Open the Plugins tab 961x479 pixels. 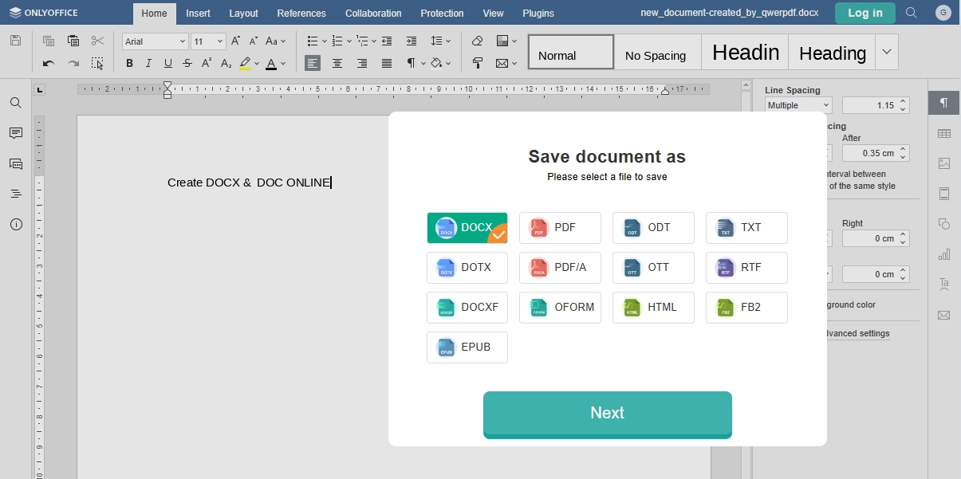(538, 13)
